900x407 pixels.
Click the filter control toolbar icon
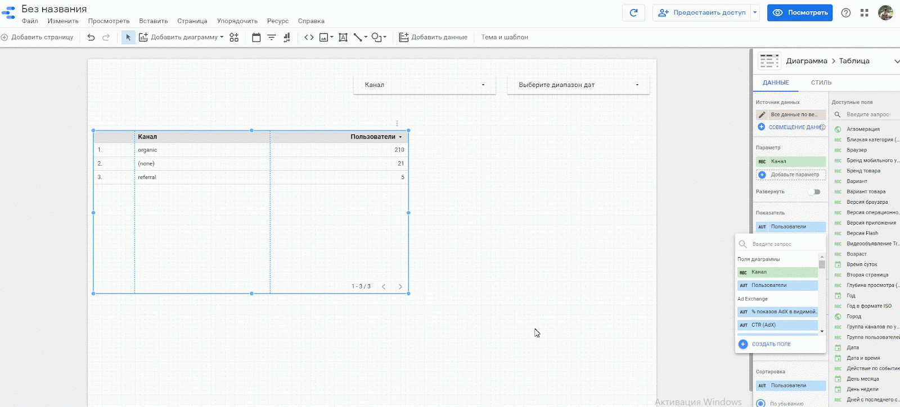(272, 37)
